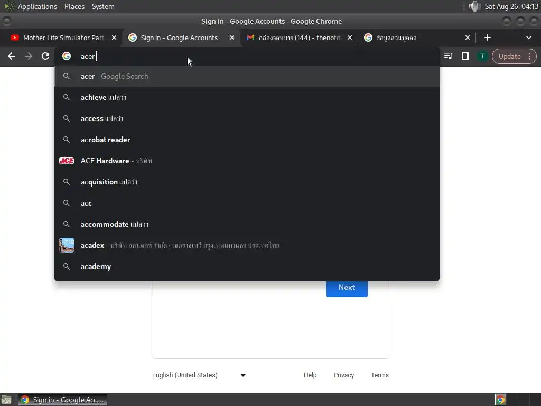Click the show desktop icon in the taskbar
541x406 pixels.
pyautogui.click(x=6, y=400)
